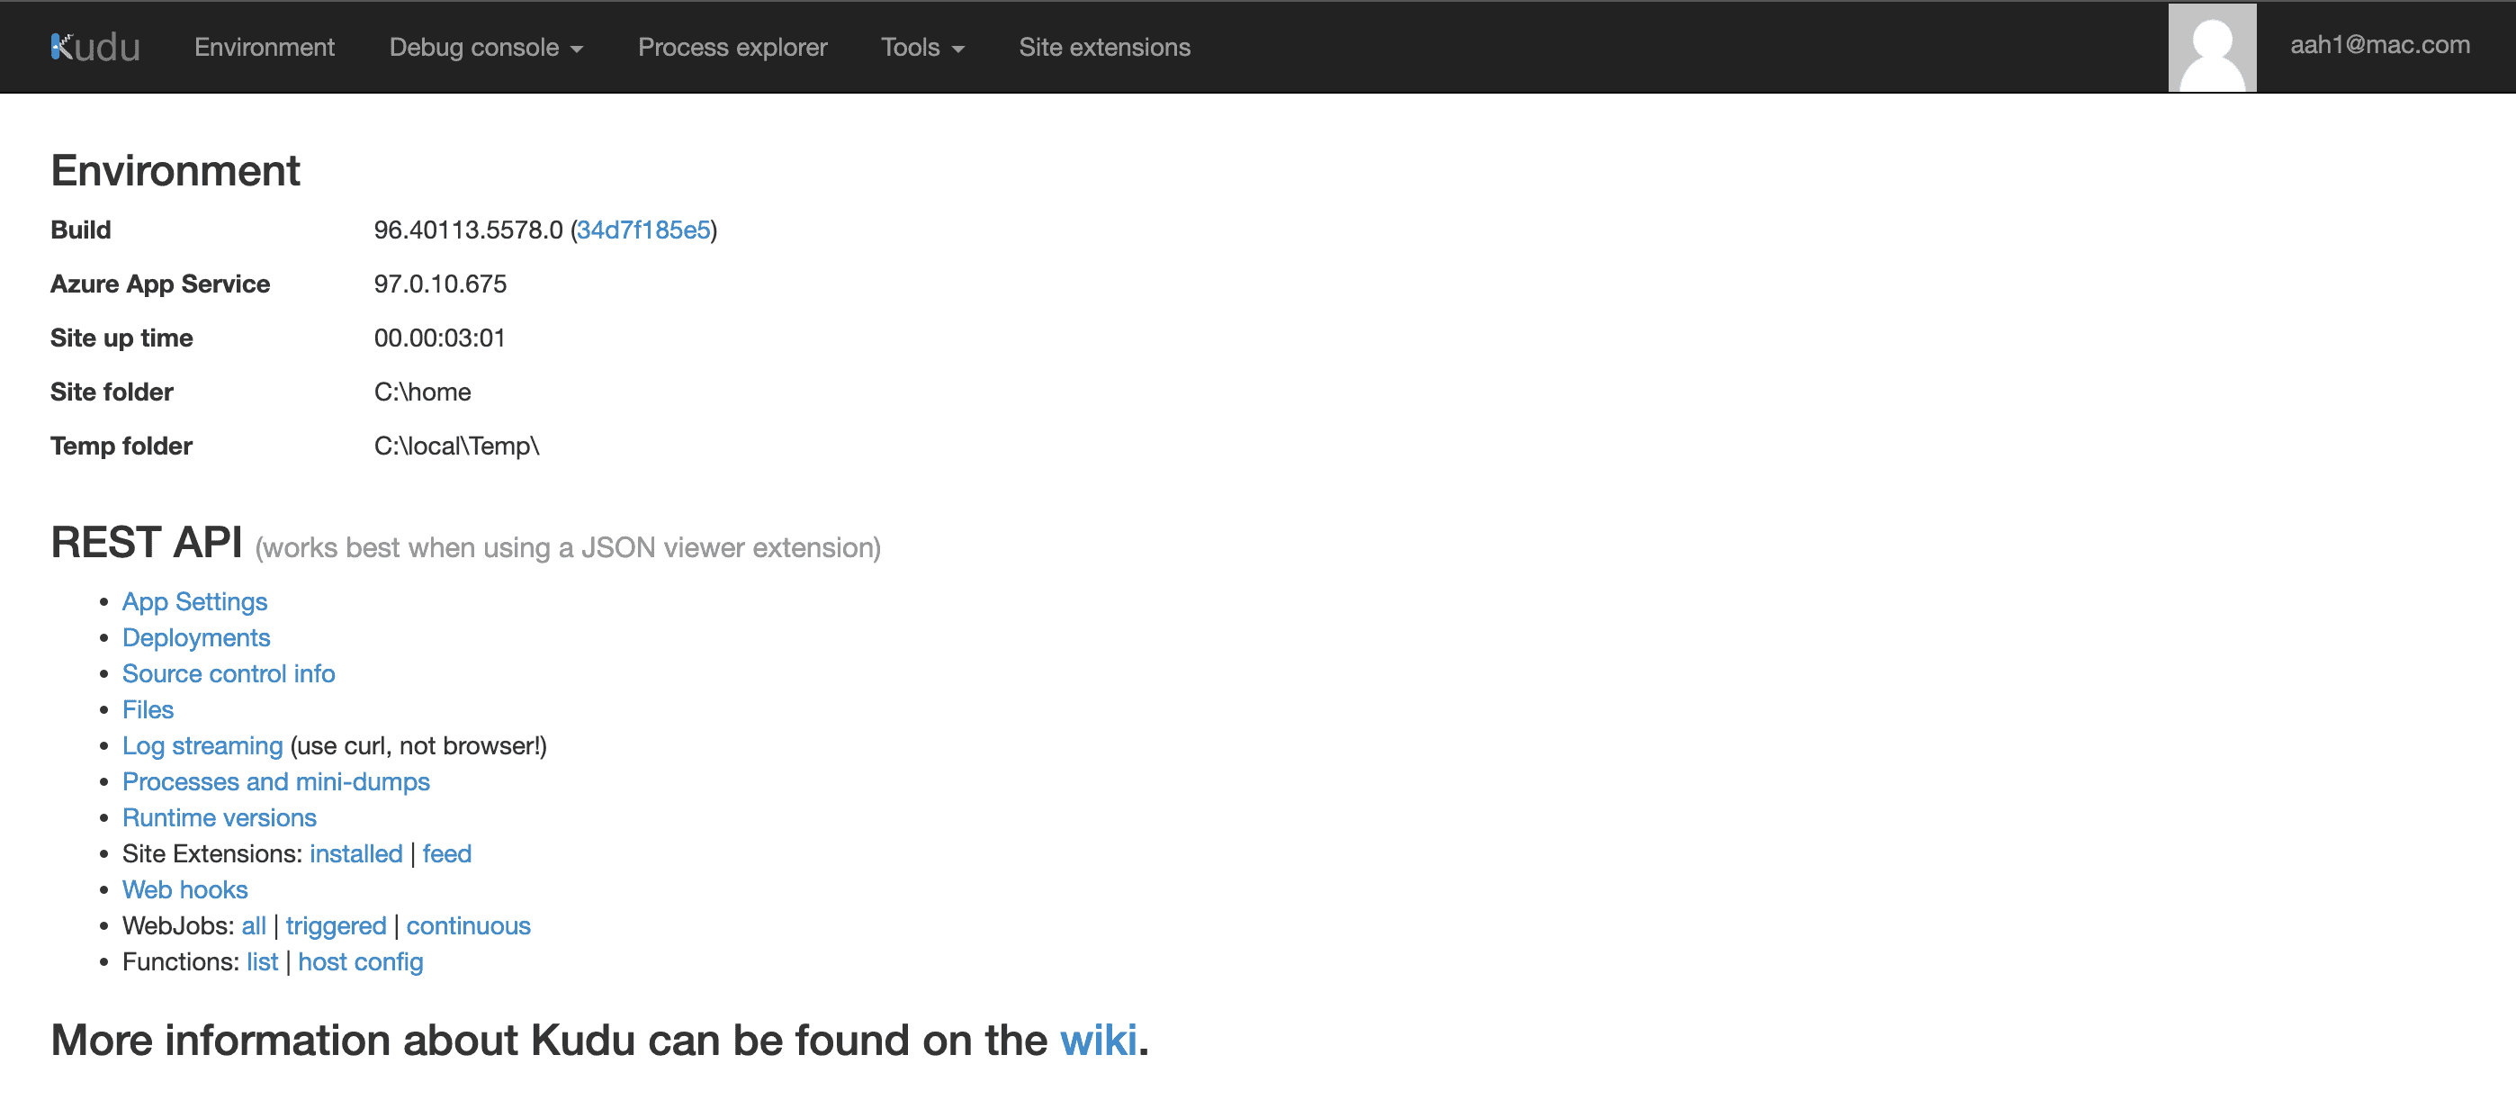Check Runtime versions

219,817
